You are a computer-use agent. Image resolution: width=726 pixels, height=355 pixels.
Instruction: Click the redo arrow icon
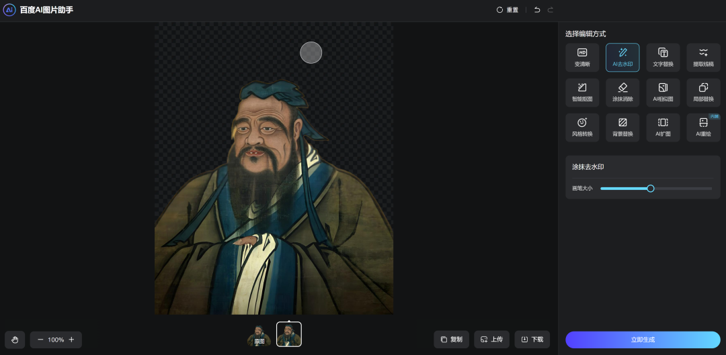[550, 9]
